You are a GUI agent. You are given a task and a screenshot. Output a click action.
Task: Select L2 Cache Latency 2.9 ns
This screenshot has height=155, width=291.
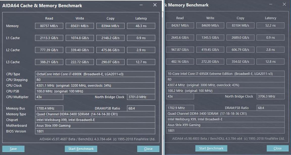tap(141, 50)
